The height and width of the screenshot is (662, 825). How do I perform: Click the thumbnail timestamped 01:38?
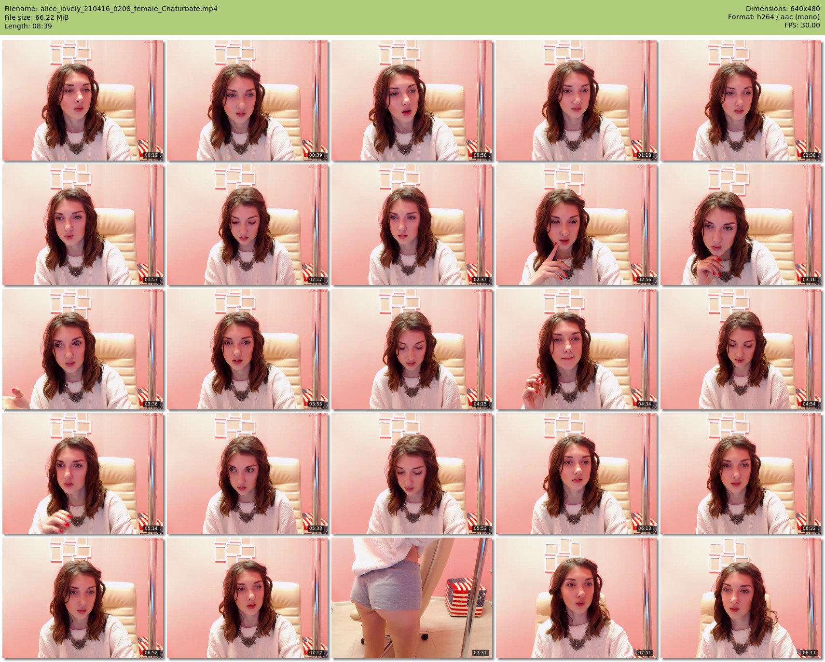coord(741,100)
